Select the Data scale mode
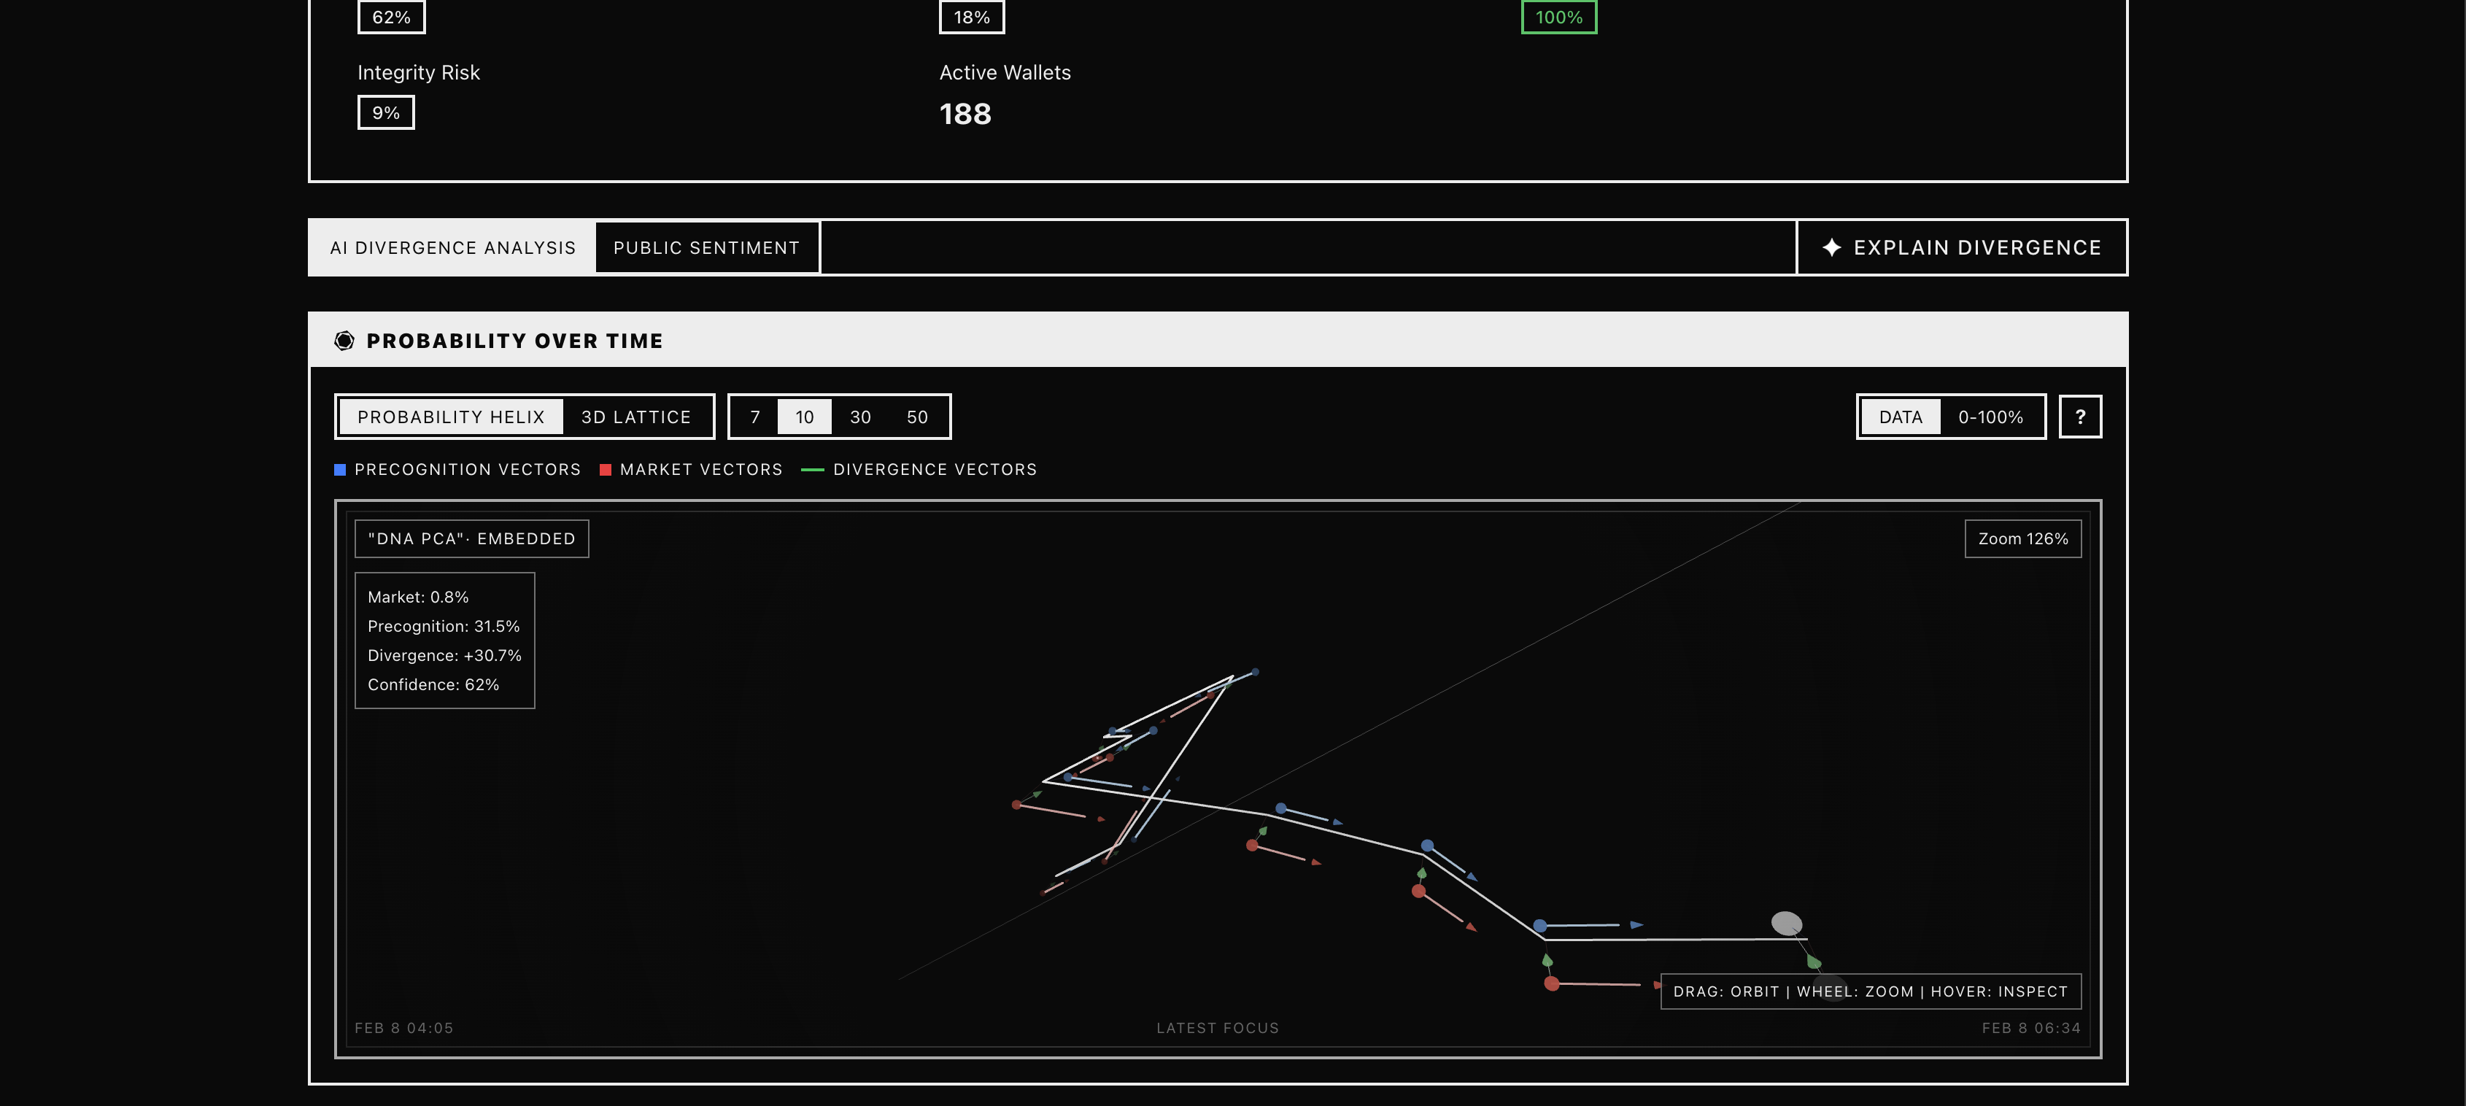Screen dimensions: 2466x1106 [x=1901, y=417]
